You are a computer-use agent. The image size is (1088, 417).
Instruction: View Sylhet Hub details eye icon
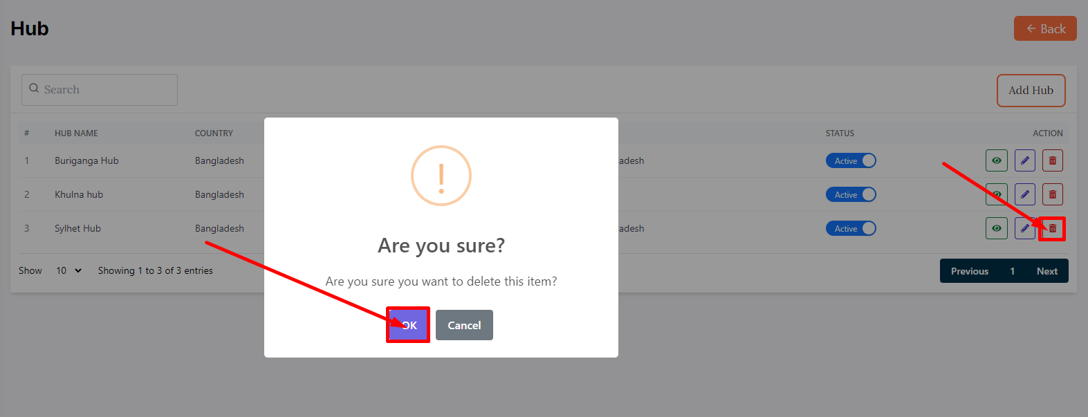click(996, 228)
